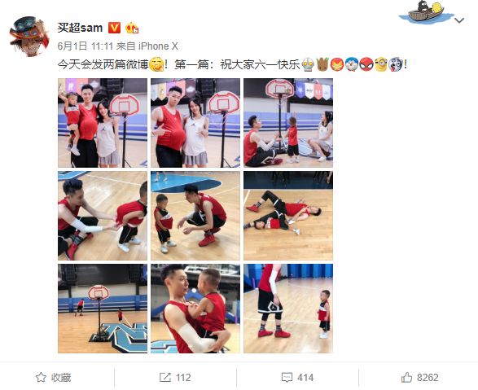Open the top-right photo with man sitting by hoop
Viewport: 478px width, 390px height.
click(x=288, y=123)
